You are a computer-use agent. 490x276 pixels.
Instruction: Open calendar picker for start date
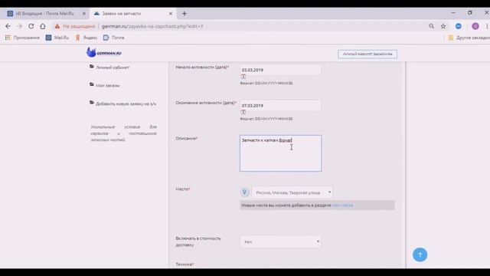click(243, 77)
